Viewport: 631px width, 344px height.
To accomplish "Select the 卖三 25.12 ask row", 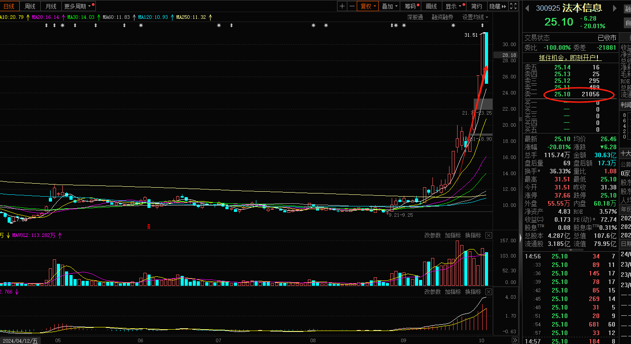I will [570, 81].
